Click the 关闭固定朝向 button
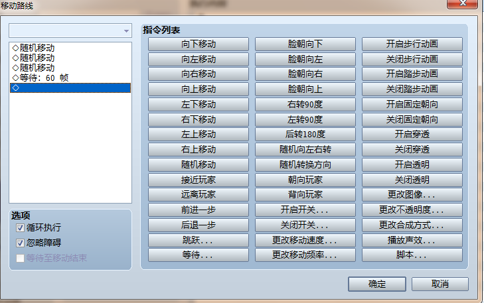 pos(412,119)
